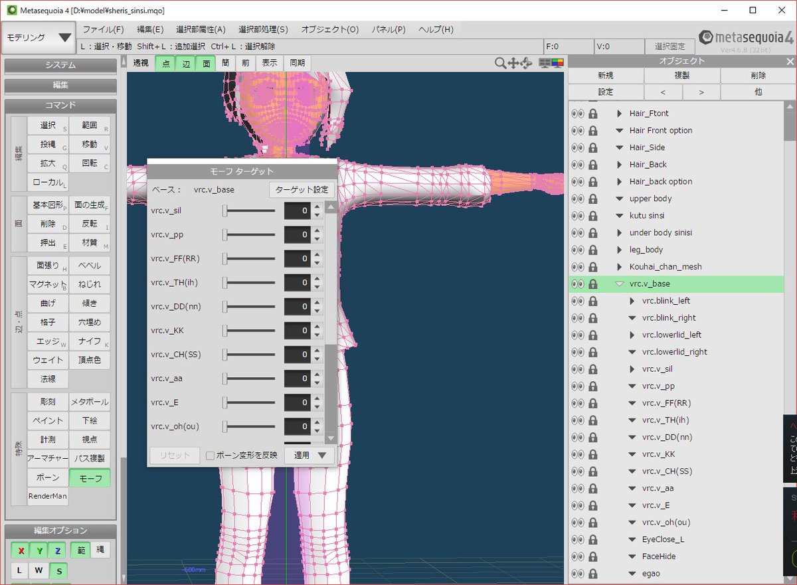Select the 回転 (Rotate) command
Image resolution: width=797 pixels, height=585 pixels.
(90, 163)
